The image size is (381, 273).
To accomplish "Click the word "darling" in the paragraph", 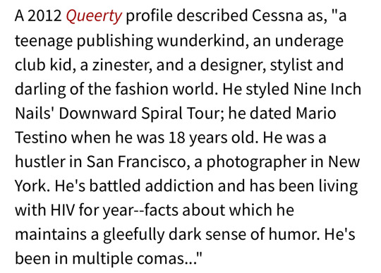I will (x=40, y=90).
